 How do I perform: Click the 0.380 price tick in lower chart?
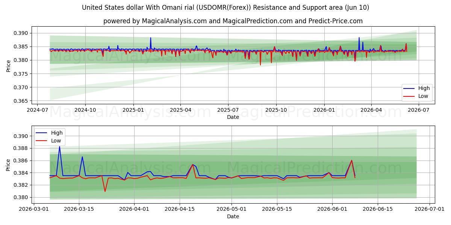coord(21,198)
